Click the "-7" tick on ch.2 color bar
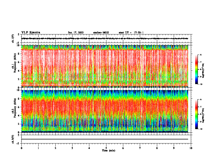The height and width of the screenshot is (166, 215). 200,107
